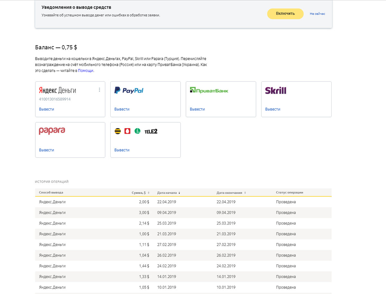The height and width of the screenshot is (294, 386).
Task: Click the История операций heading
Action: (52, 182)
